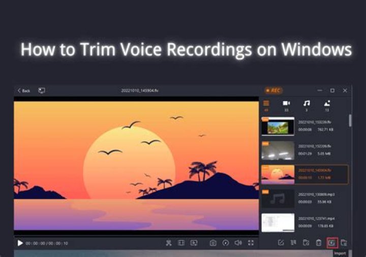
Task: Click the last folder icon after Import
Action: pyautogui.click(x=344, y=243)
